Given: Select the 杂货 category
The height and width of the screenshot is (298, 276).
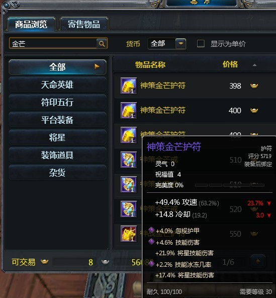Looking at the screenshot, I should tap(57, 173).
